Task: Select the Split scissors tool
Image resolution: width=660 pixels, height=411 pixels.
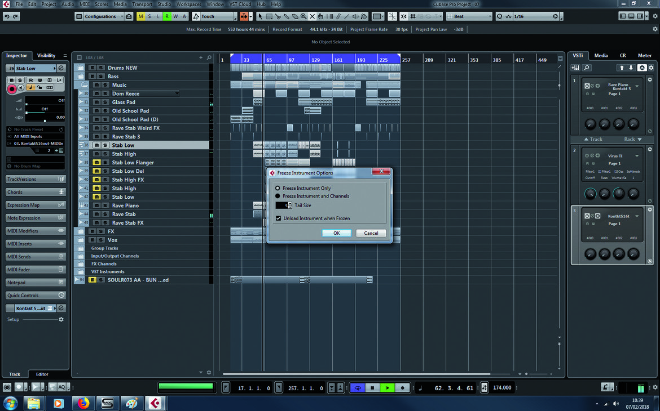Action: tap(278, 16)
